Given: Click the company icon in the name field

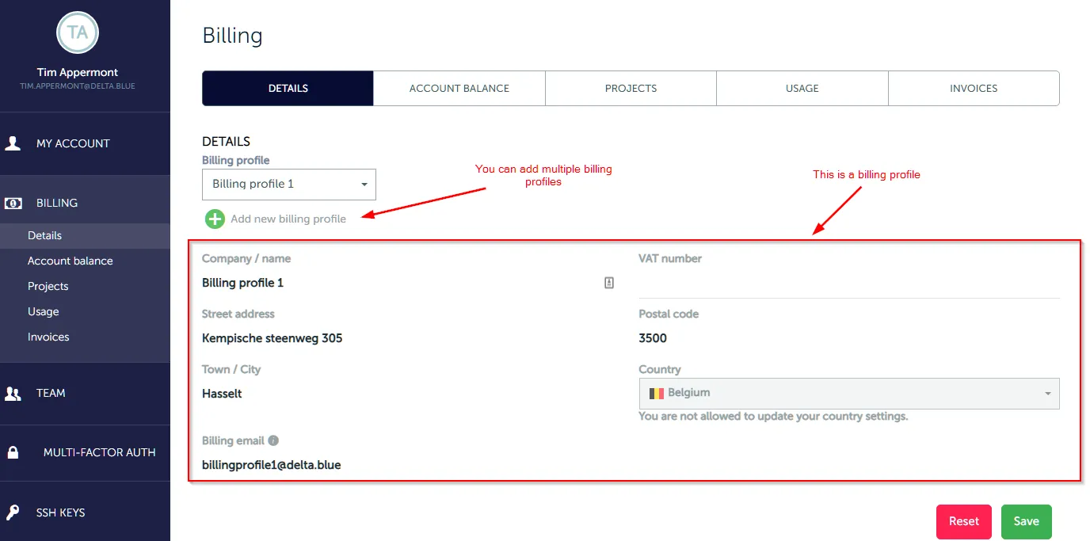Looking at the screenshot, I should pos(608,282).
